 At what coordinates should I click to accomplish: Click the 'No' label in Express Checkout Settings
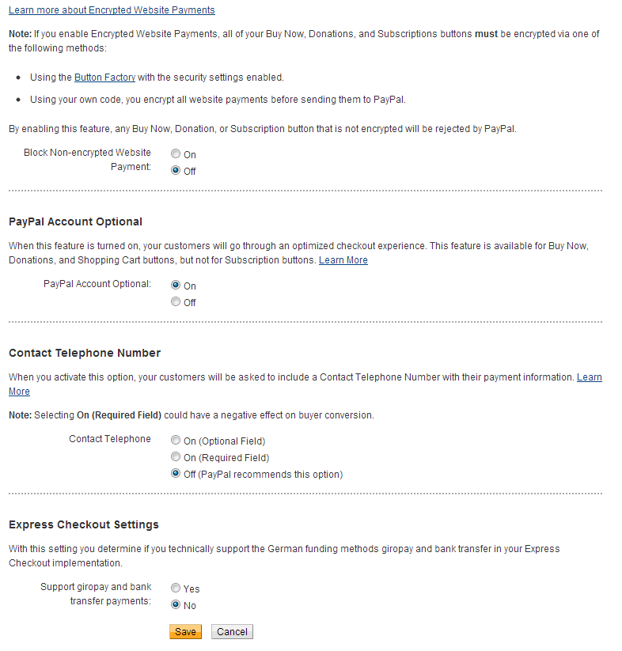coord(190,606)
